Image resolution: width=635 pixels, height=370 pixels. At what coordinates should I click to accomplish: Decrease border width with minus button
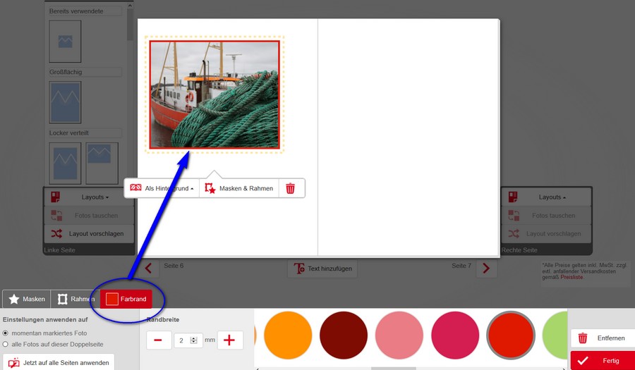click(x=158, y=340)
